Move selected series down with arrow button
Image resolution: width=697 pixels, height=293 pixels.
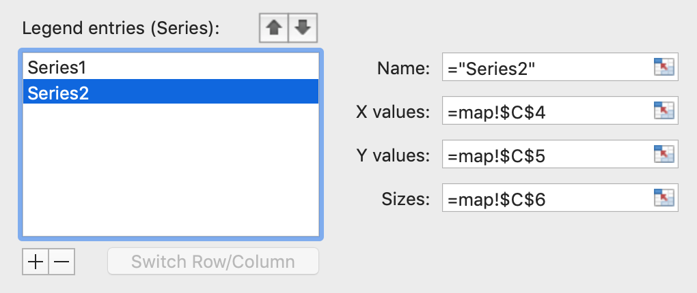(x=303, y=28)
